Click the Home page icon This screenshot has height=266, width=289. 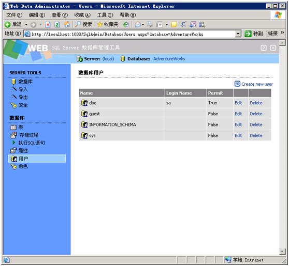pyautogui.click(x=67, y=24)
